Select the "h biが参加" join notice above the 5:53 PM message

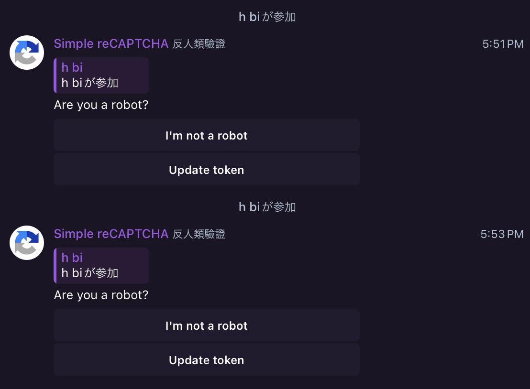267,207
